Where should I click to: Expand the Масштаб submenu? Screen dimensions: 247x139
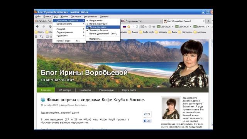point(69,29)
